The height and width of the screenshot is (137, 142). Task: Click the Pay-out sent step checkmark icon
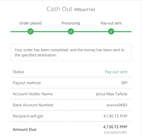click(x=111, y=31)
